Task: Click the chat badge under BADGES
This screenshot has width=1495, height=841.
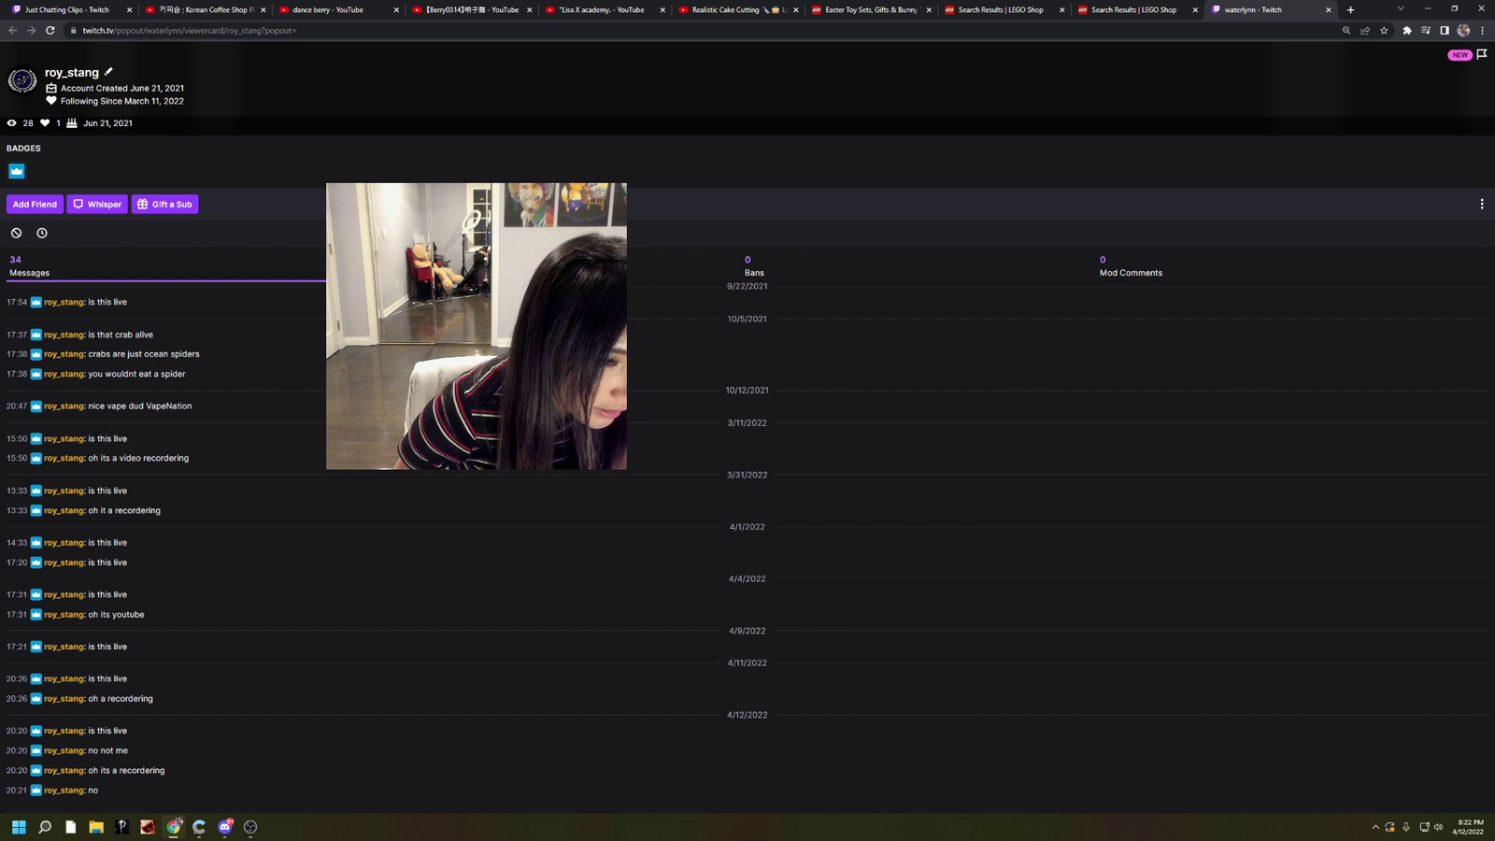Action: (x=17, y=171)
